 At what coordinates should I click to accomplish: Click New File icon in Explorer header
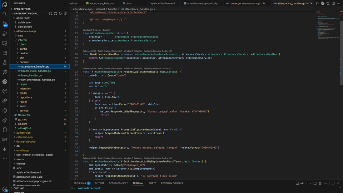click(x=51, y=14)
